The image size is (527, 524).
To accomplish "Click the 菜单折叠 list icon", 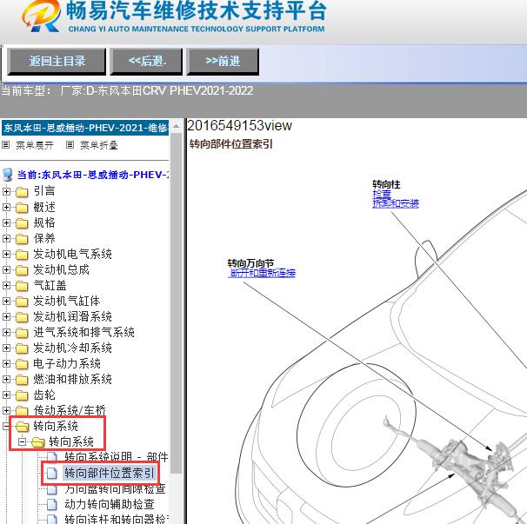I will 70,145.
